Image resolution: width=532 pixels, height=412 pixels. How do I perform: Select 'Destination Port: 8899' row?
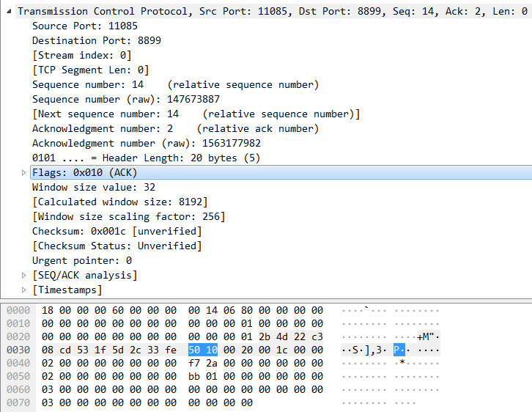click(x=97, y=41)
